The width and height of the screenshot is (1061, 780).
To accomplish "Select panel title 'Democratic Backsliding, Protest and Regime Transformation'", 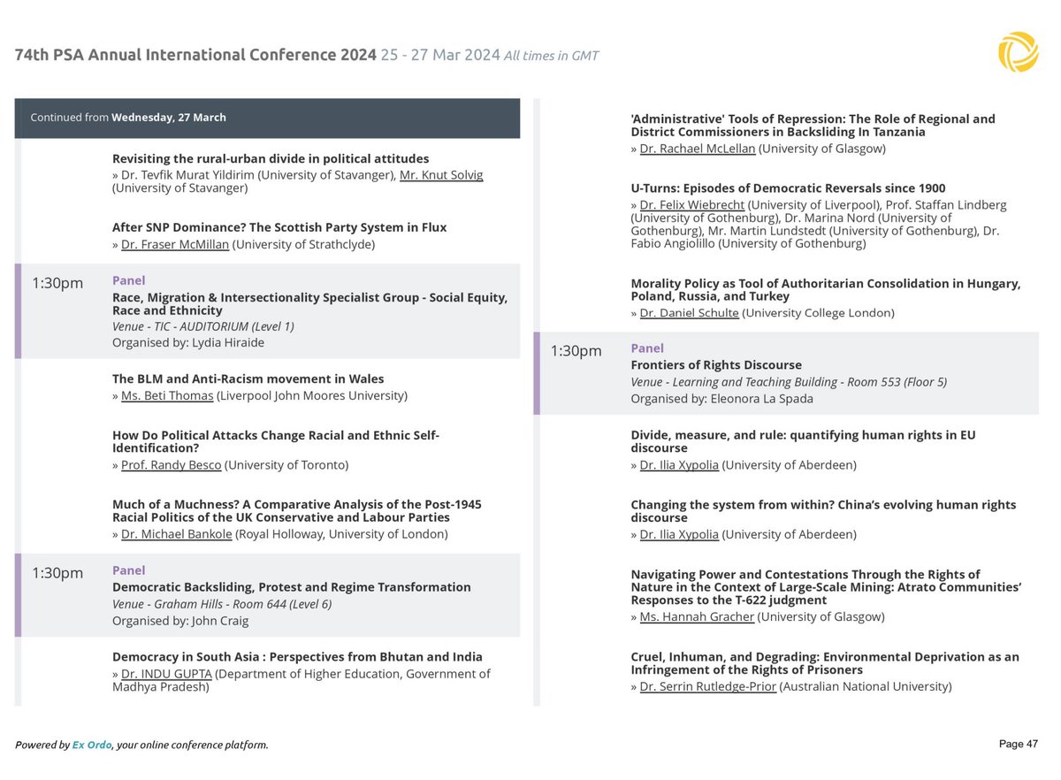I will coord(292,587).
